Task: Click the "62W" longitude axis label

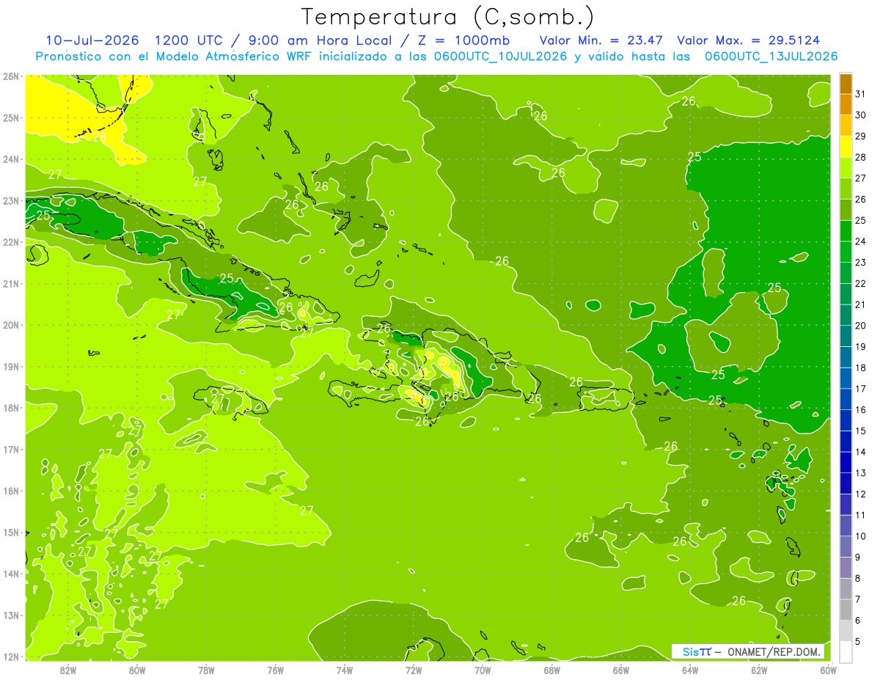Action: (x=759, y=670)
